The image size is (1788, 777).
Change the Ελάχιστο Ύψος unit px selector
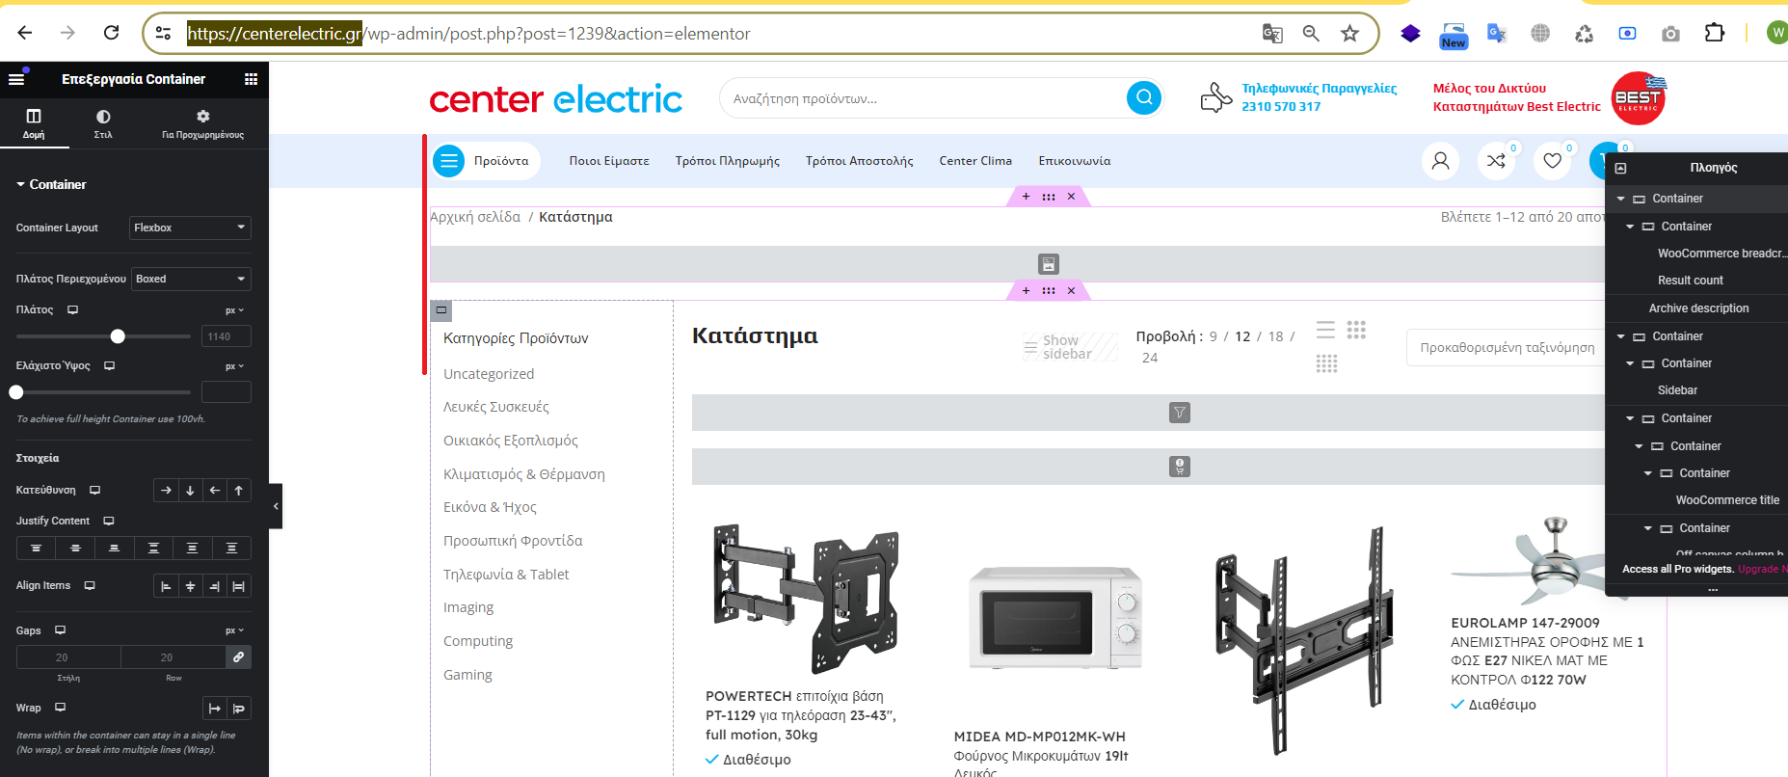point(234,366)
